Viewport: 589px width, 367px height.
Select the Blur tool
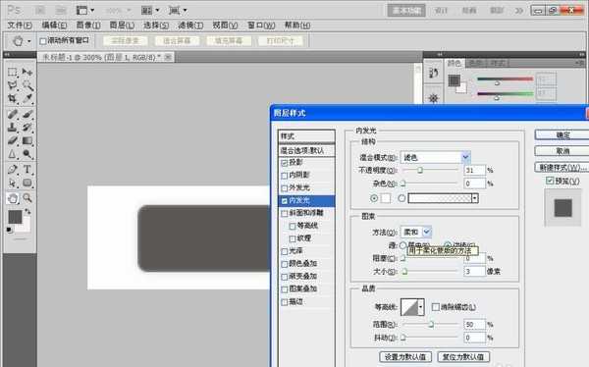[x=13, y=154]
